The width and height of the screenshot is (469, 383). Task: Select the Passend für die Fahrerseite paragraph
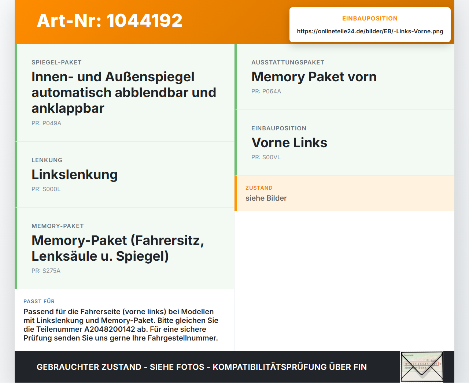pos(121,325)
